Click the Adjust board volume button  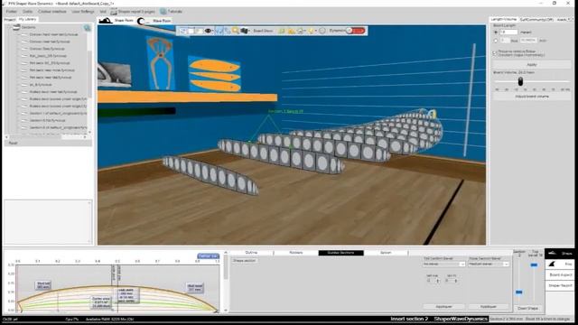pos(532,97)
